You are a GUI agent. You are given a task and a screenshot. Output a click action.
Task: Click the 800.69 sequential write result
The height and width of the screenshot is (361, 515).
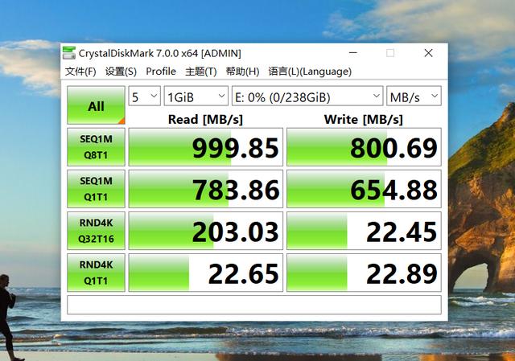[364, 147]
